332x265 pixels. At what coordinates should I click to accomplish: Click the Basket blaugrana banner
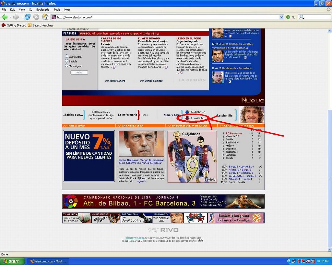(x=236, y=218)
